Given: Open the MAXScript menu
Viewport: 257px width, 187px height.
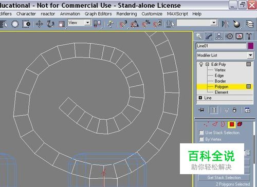Looking at the screenshot, I should tap(177, 14).
